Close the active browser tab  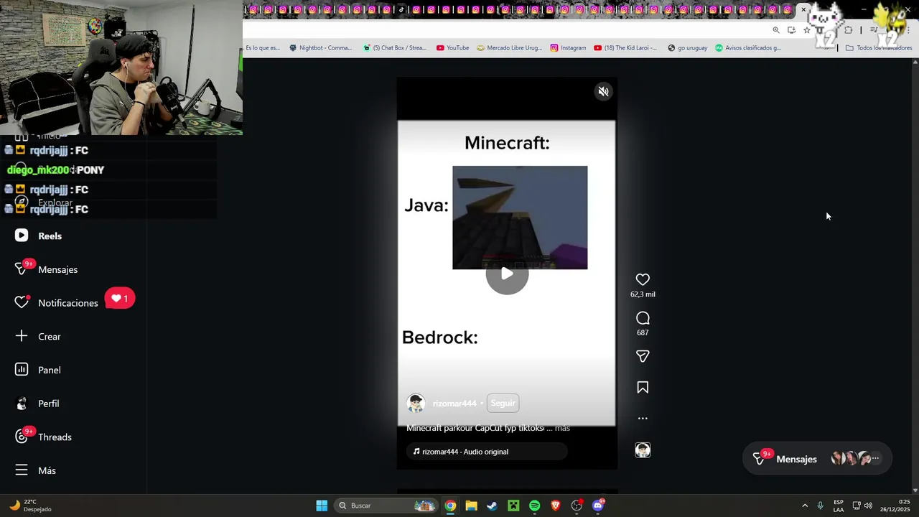(x=803, y=9)
